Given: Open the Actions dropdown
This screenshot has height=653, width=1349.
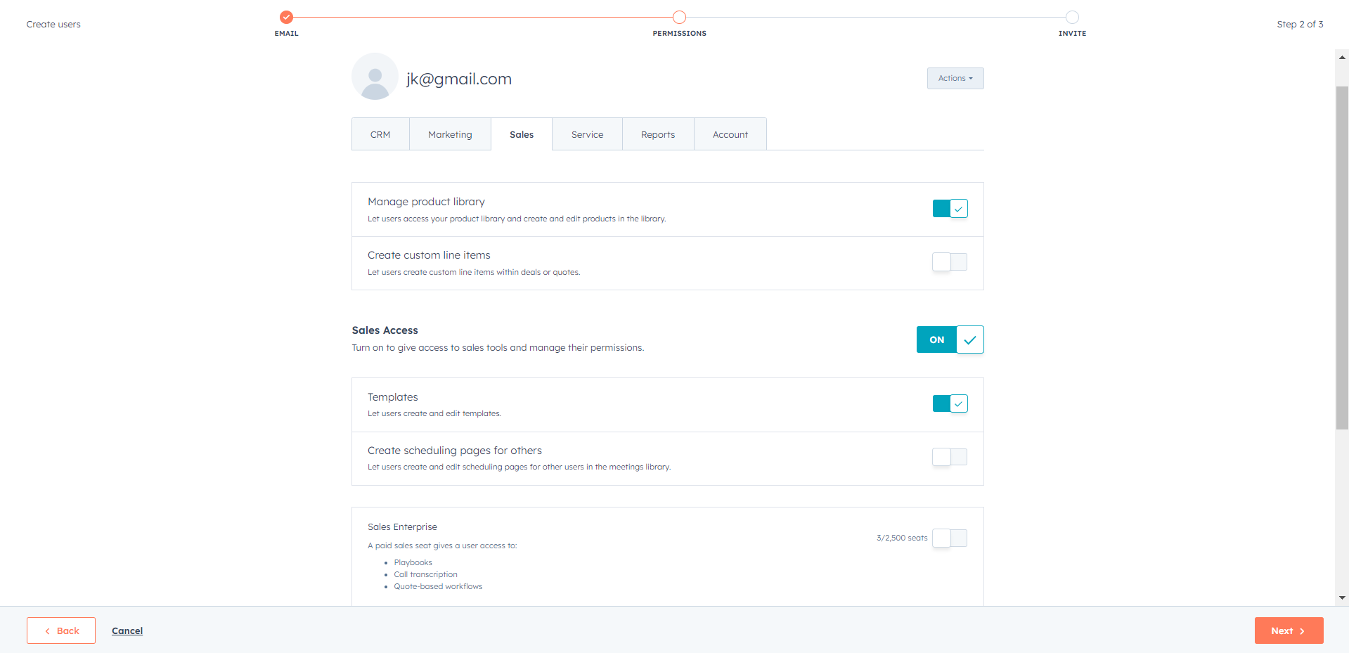Looking at the screenshot, I should point(955,78).
